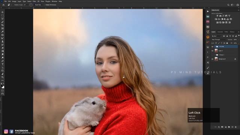The height and width of the screenshot is (135, 240).
Task: Click the Reset View button
Action: tap(38, 5)
